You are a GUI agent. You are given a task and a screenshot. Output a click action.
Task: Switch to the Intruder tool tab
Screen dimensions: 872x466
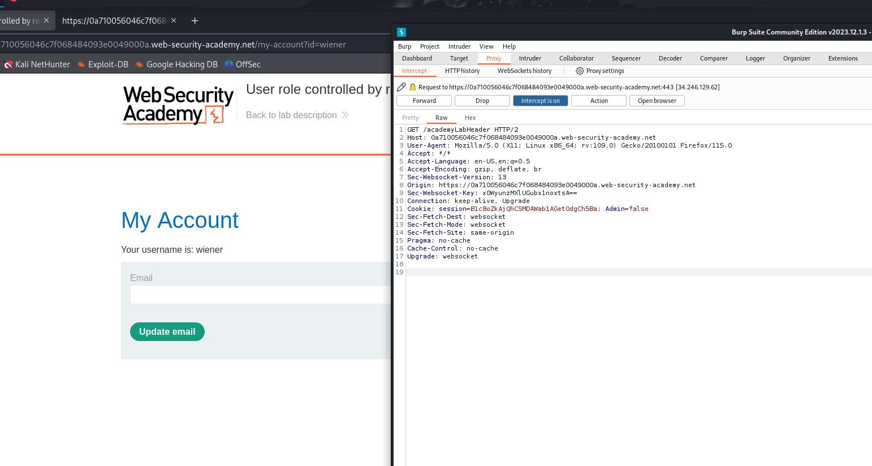[530, 58]
